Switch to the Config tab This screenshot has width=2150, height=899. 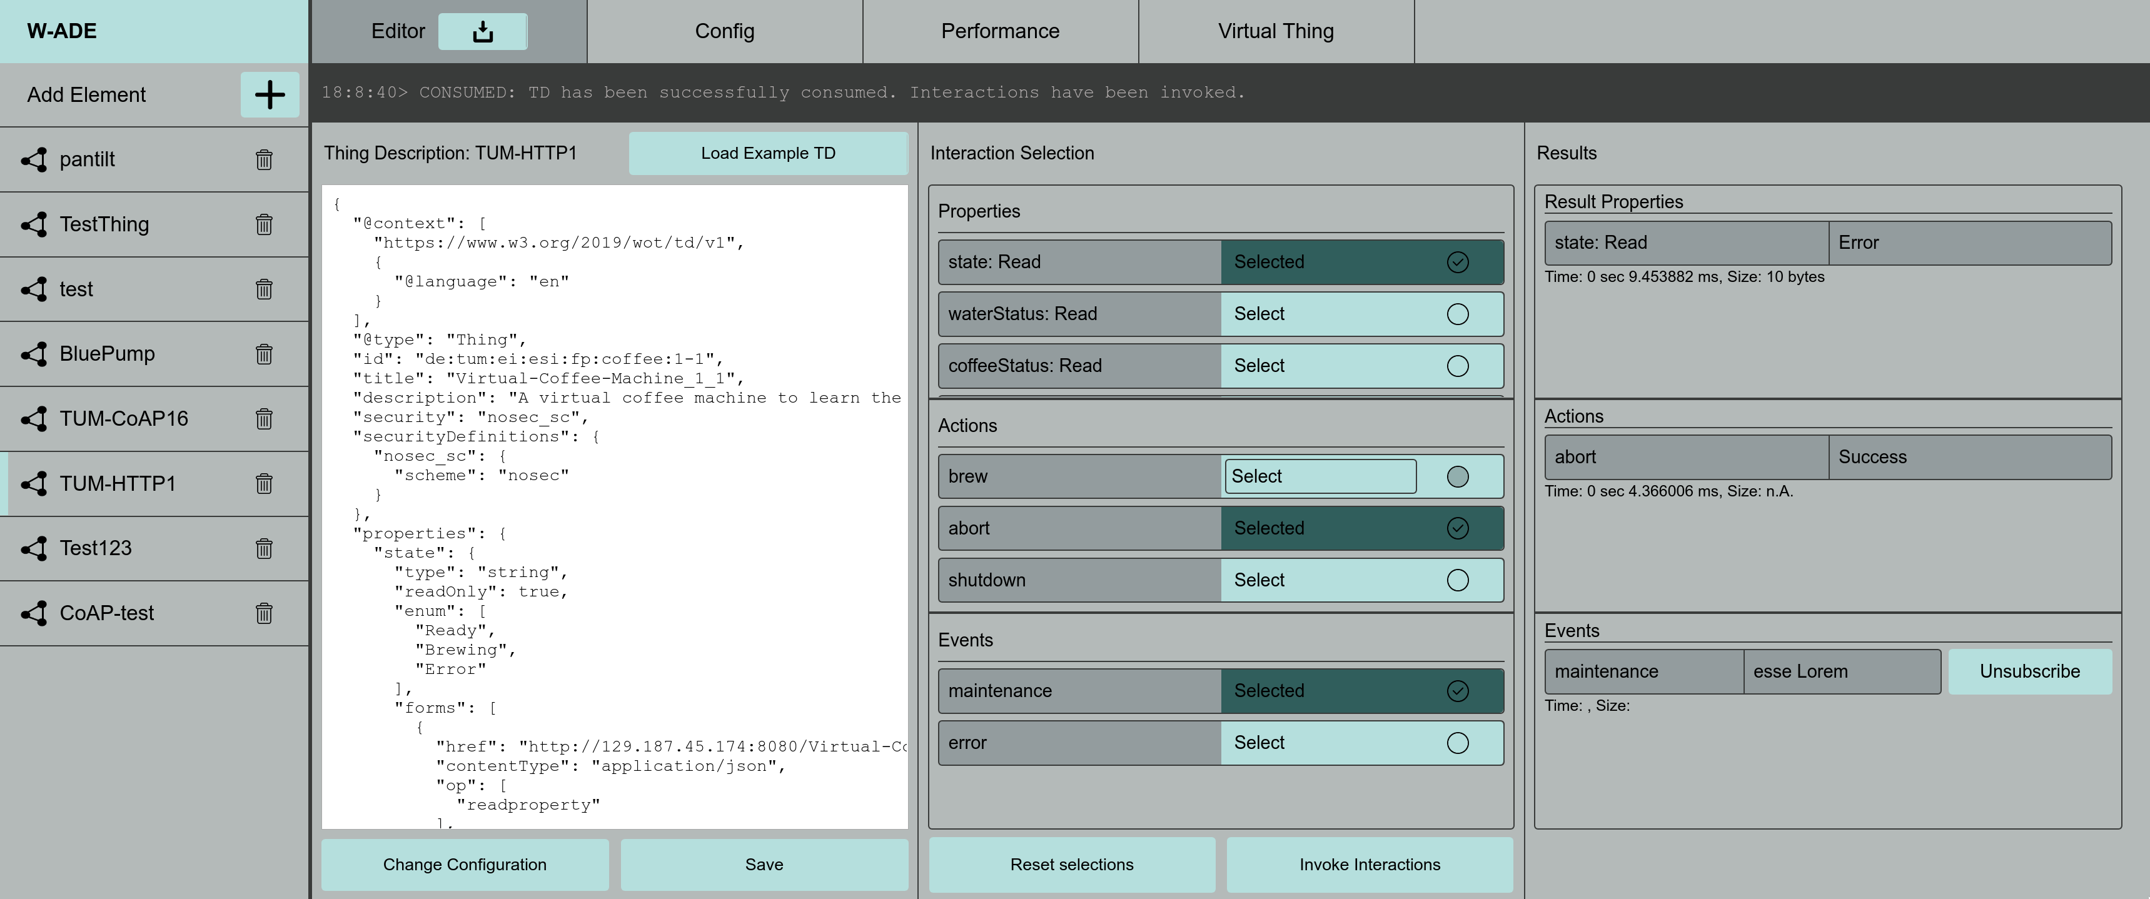tap(724, 28)
